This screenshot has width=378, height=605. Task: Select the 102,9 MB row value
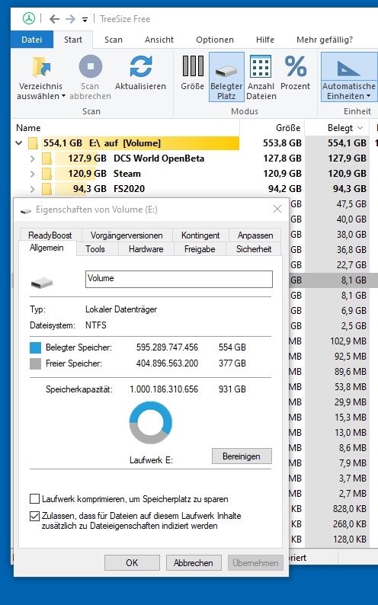point(348,341)
